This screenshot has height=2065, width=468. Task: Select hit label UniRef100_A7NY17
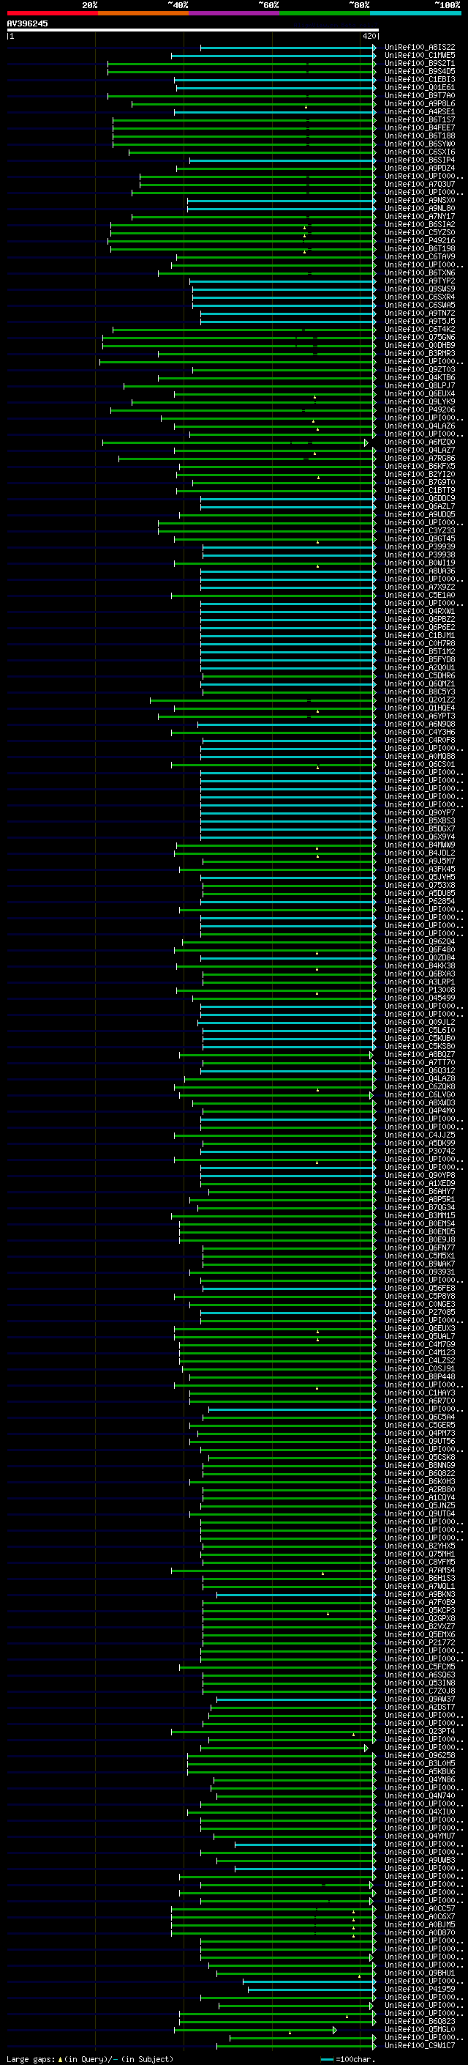(x=420, y=216)
